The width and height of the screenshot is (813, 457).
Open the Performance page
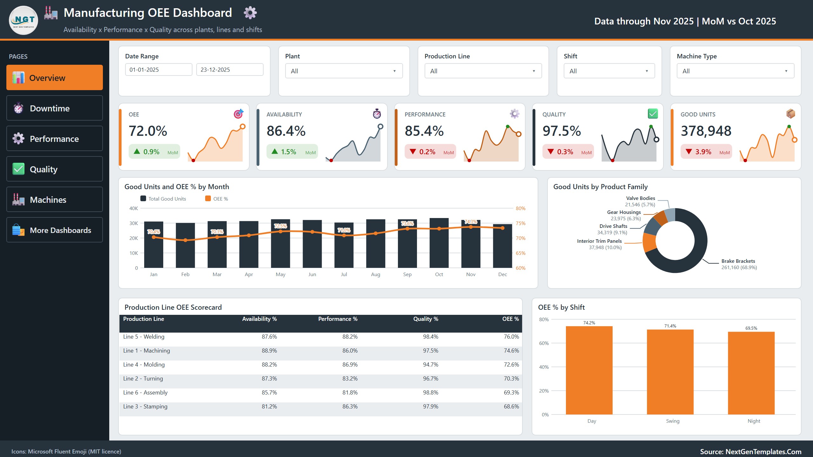[x=55, y=139]
